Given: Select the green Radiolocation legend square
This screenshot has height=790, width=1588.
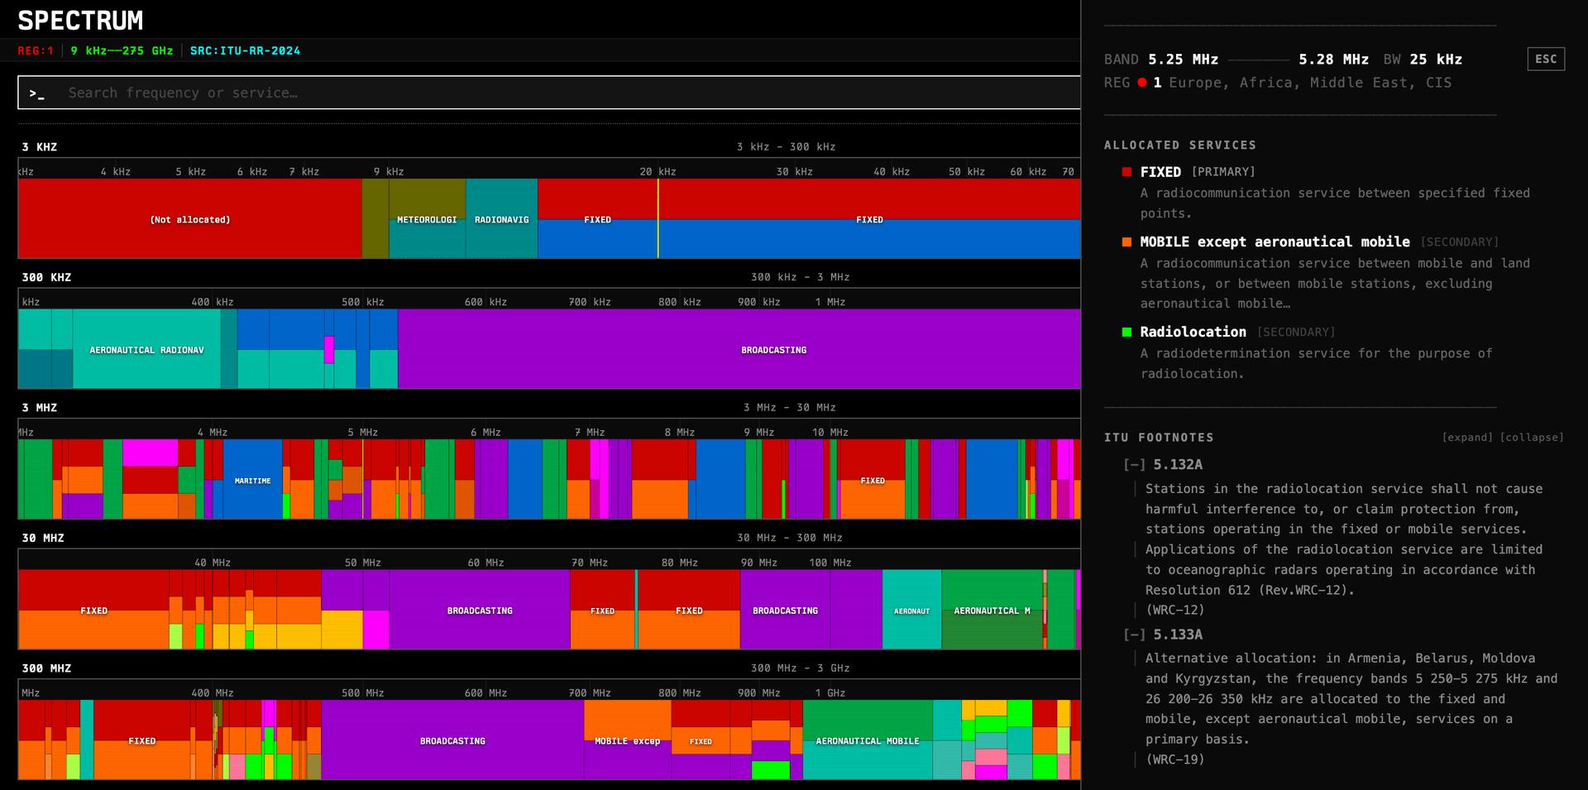Looking at the screenshot, I should click(1127, 332).
